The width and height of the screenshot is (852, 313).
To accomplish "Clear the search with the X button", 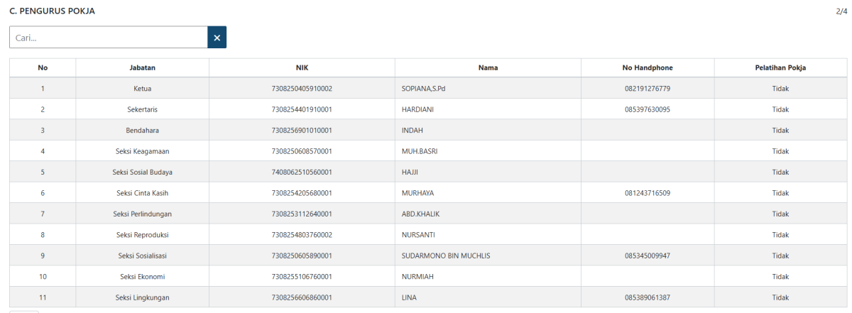I will [217, 38].
